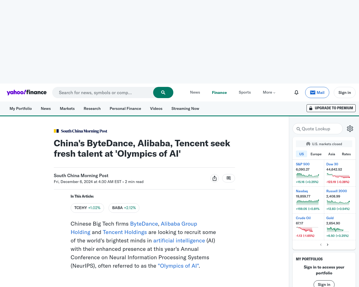
Task: Open the Personal Finance menu
Action: pyautogui.click(x=125, y=108)
